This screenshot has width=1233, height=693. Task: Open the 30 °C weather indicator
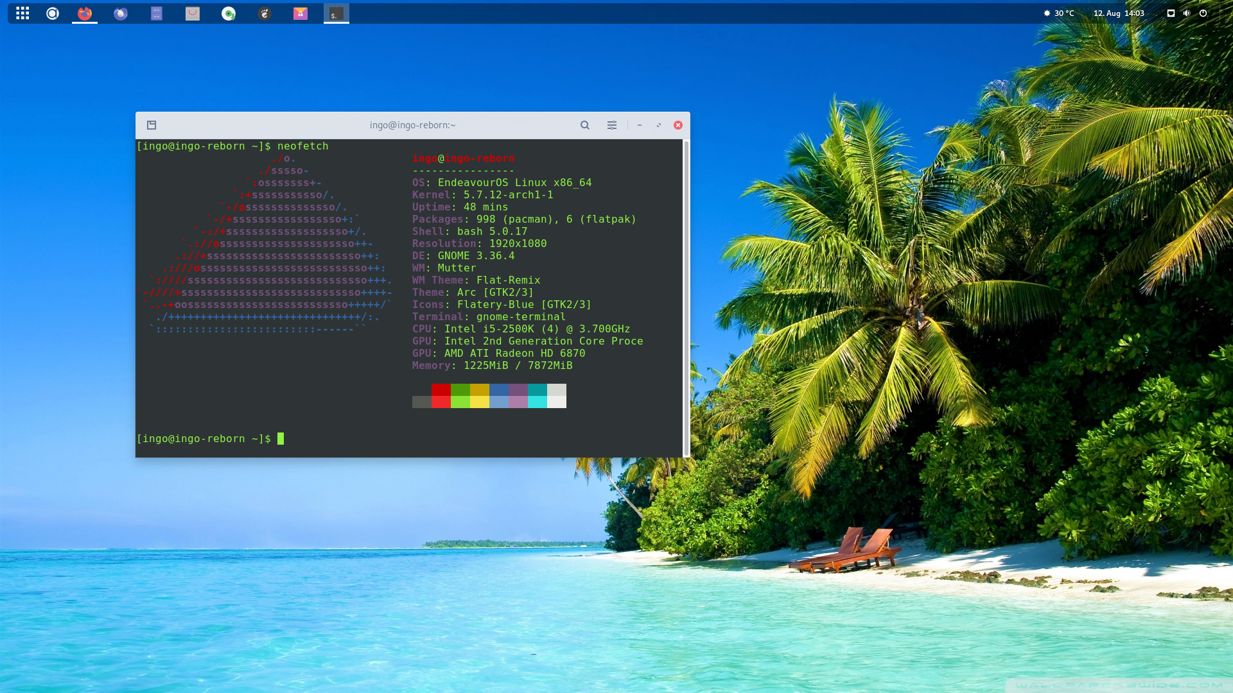click(1059, 13)
